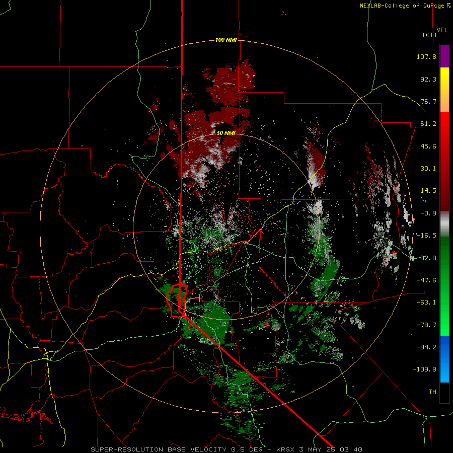Click the -63.1 legend value
The image size is (453, 453).
[426, 303]
